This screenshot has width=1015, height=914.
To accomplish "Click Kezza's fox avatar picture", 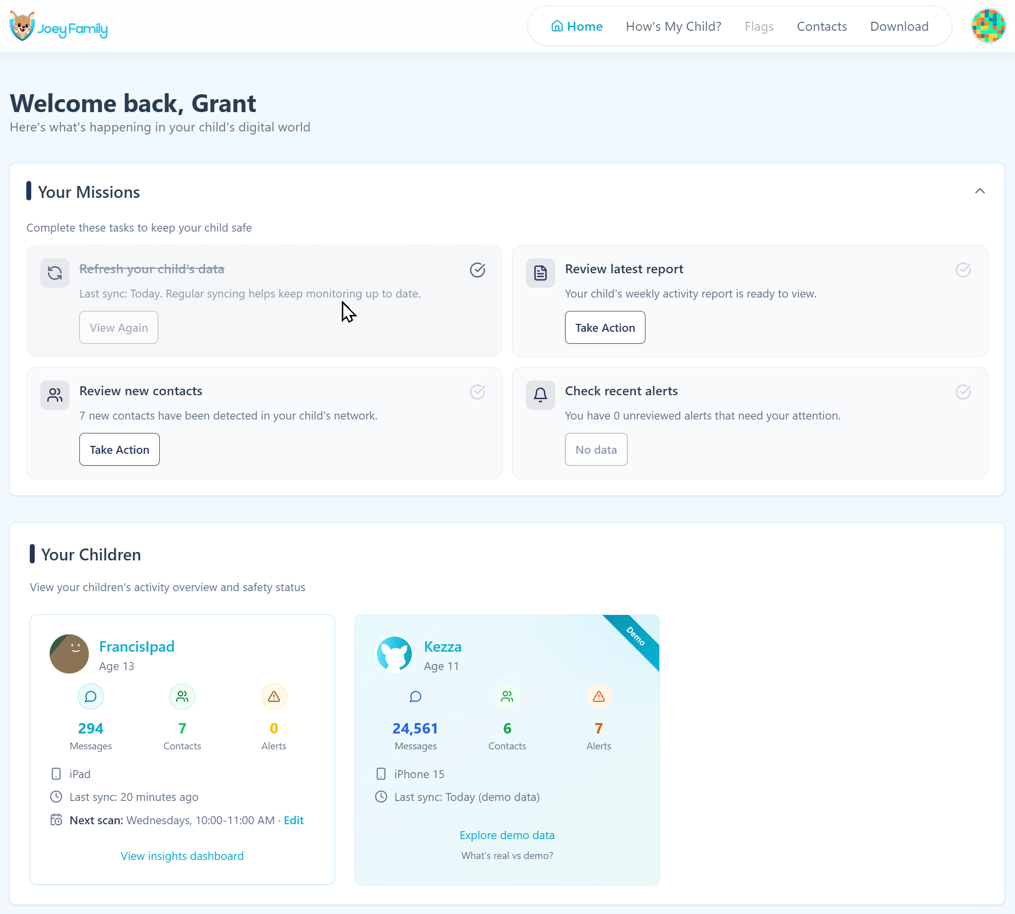I will coord(394,653).
